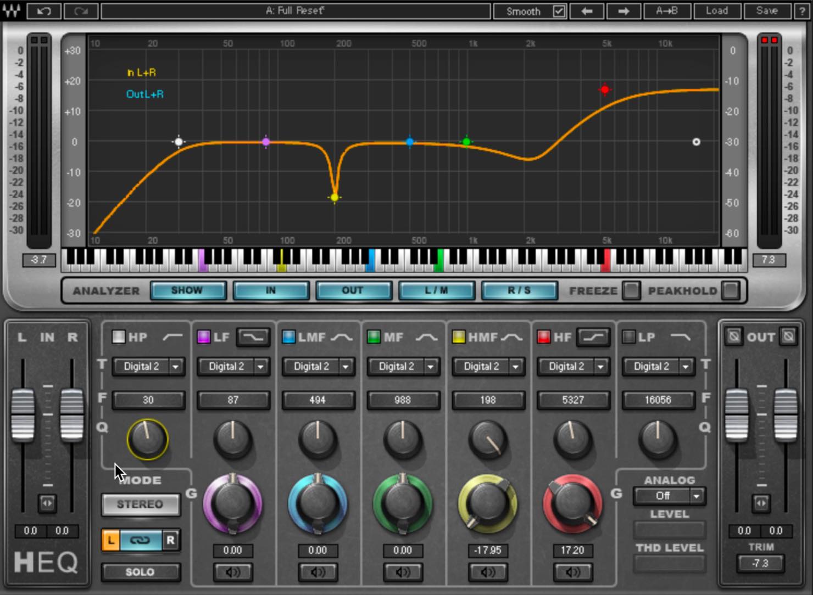Toggle the MF band green square
The height and width of the screenshot is (595, 813).
374,337
